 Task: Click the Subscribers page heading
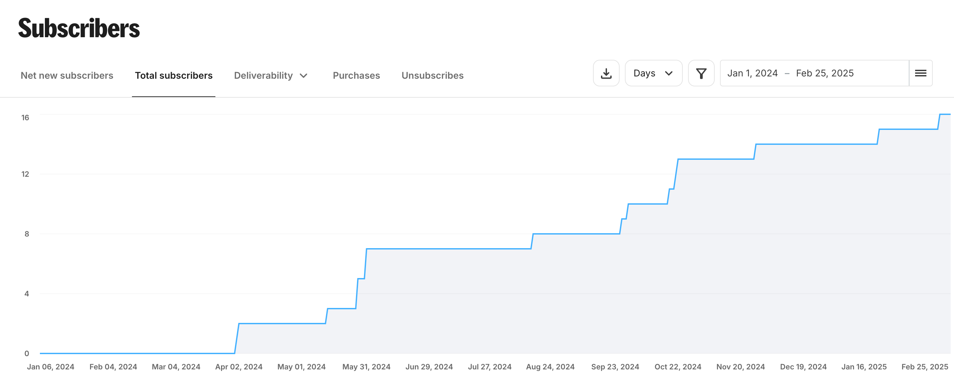point(79,29)
